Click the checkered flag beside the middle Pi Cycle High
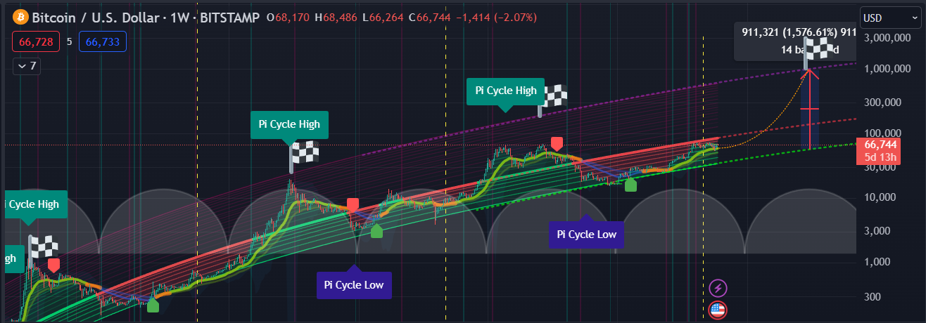The image size is (926, 323). pyautogui.click(x=305, y=153)
